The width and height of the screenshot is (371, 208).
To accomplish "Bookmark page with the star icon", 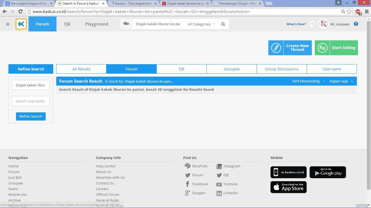I will [349, 12].
